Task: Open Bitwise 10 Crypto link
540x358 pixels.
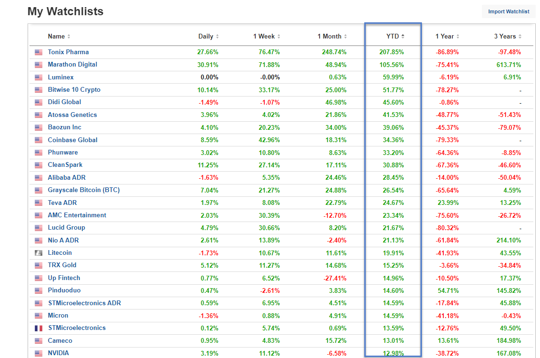Action: [74, 89]
